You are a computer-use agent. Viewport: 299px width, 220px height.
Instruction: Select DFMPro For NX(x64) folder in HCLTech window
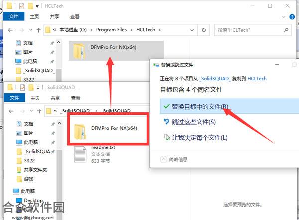pos(116,51)
